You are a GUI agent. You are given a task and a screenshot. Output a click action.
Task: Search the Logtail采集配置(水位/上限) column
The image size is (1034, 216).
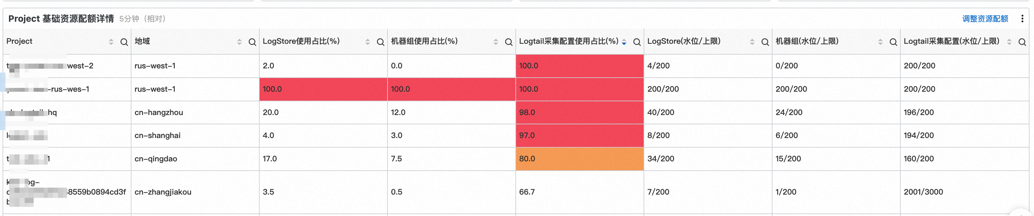click(x=1022, y=42)
